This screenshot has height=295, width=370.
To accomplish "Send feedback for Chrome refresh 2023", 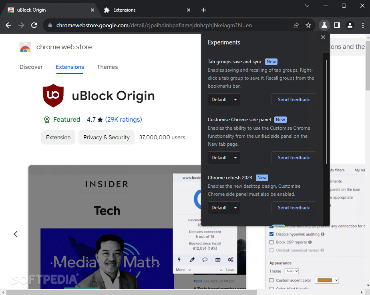I will (294, 207).
